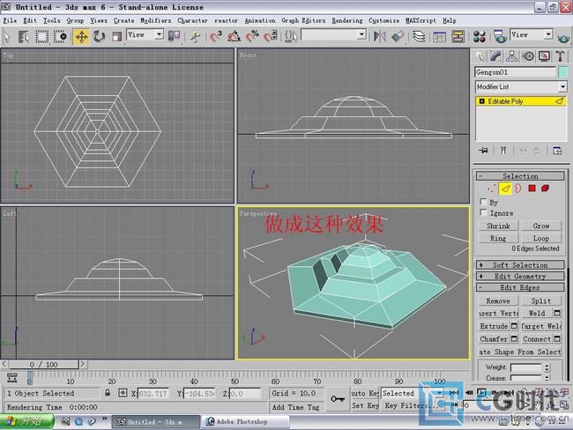Click the Gengon01 object name field
Image resolution: width=573 pixels, height=430 pixels.
[516, 72]
